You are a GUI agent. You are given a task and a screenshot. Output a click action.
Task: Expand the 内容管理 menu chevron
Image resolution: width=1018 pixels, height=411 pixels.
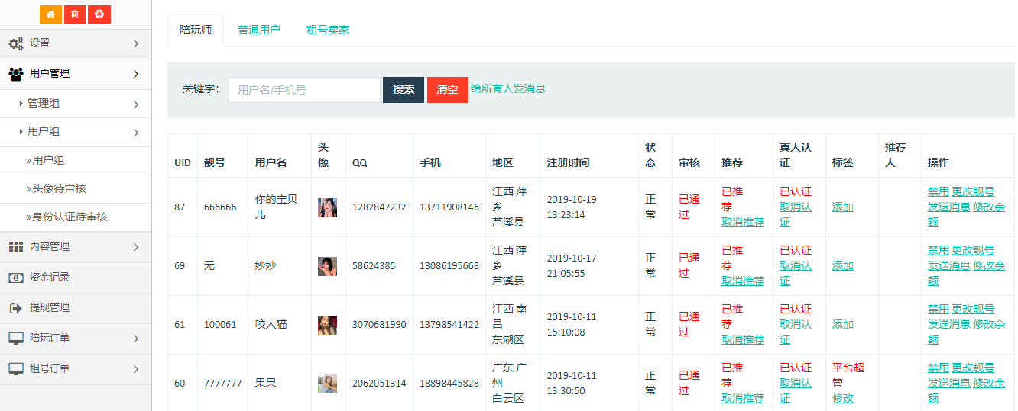136,247
